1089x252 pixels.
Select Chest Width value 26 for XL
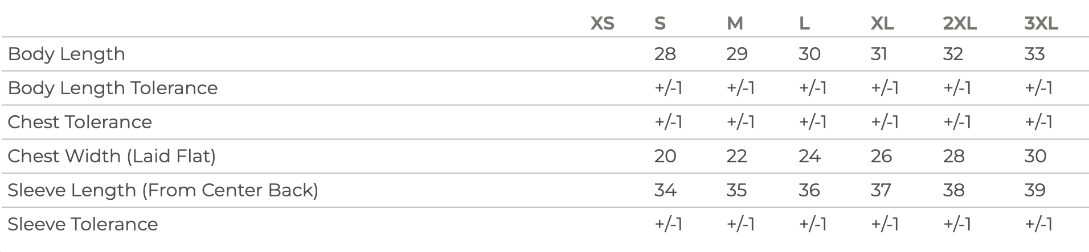[881, 156]
